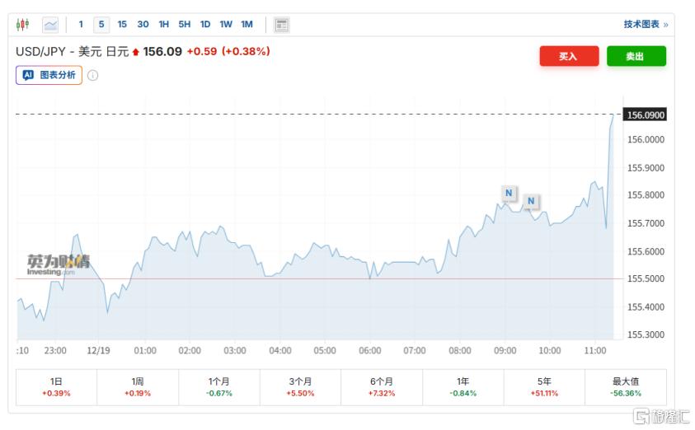The height and width of the screenshot is (430, 695).
Task: Select the 1H interval
Action: click(x=164, y=25)
